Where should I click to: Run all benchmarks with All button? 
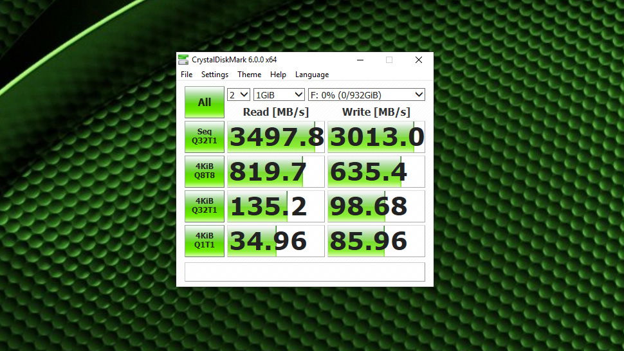click(205, 102)
